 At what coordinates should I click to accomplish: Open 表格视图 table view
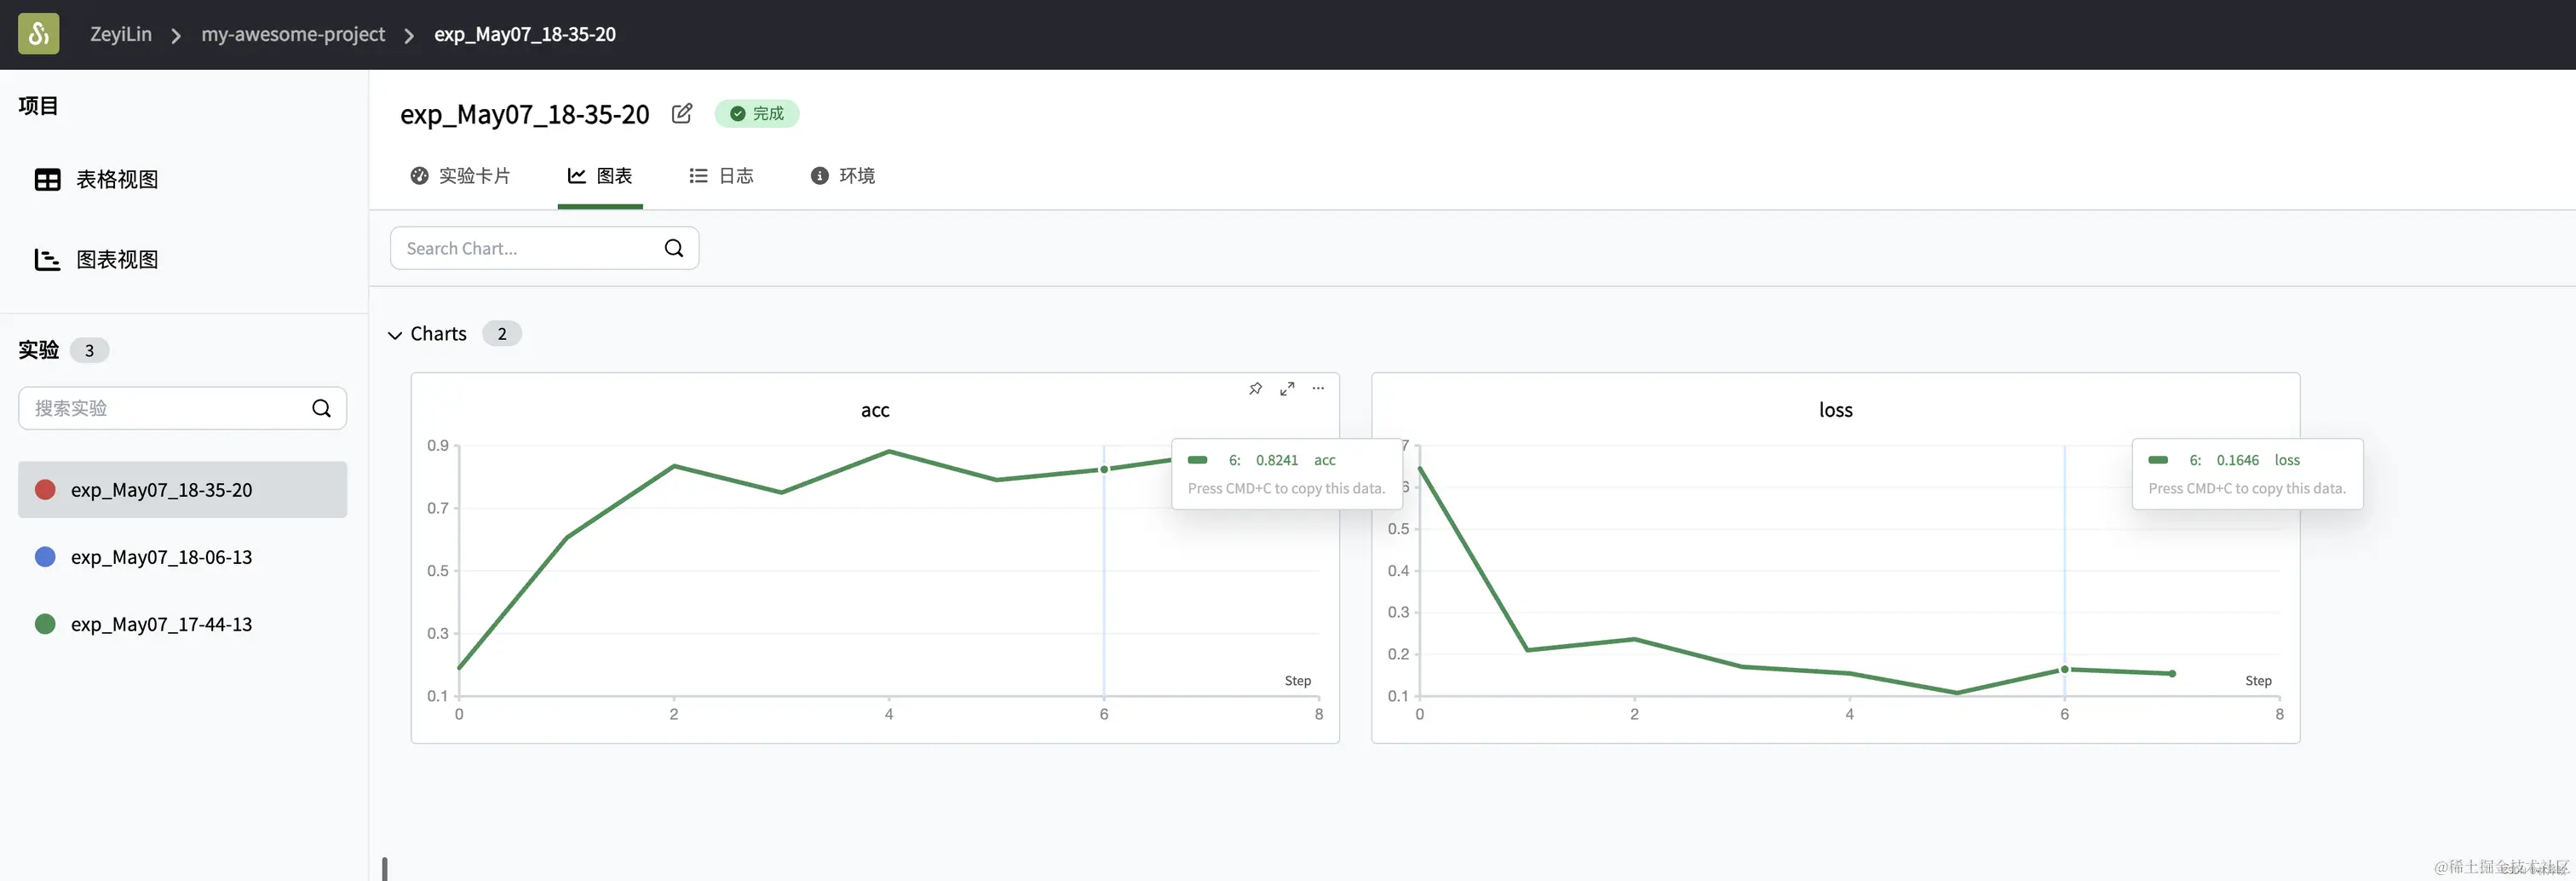tap(97, 180)
